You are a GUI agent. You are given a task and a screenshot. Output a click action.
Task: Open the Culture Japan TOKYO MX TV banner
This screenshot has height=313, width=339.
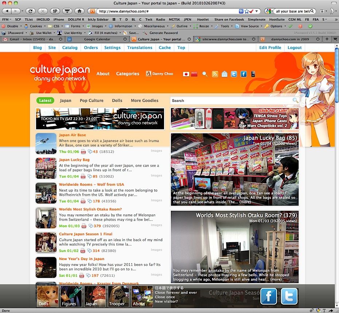pyautogui.click(x=100, y=119)
